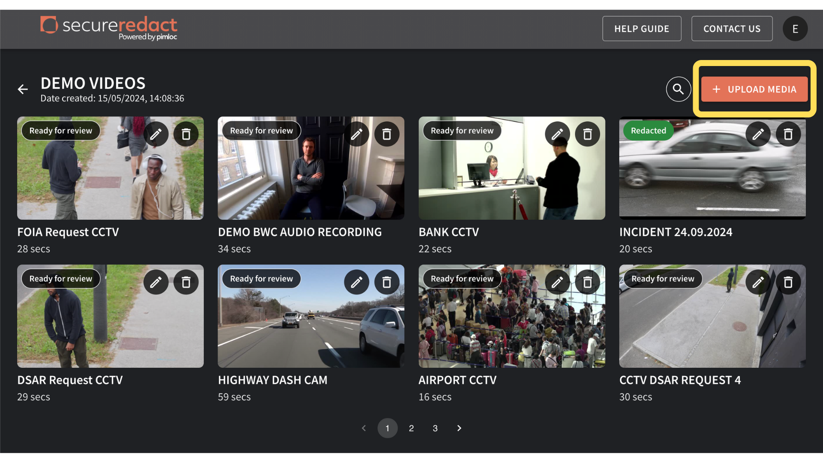Edit the CCTV DSAR REQUEST 4 video

pyautogui.click(x=758, y=282)
